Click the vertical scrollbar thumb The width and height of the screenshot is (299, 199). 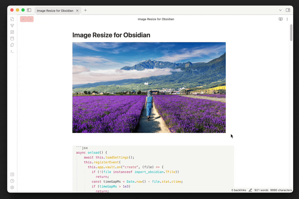(291, 33)
